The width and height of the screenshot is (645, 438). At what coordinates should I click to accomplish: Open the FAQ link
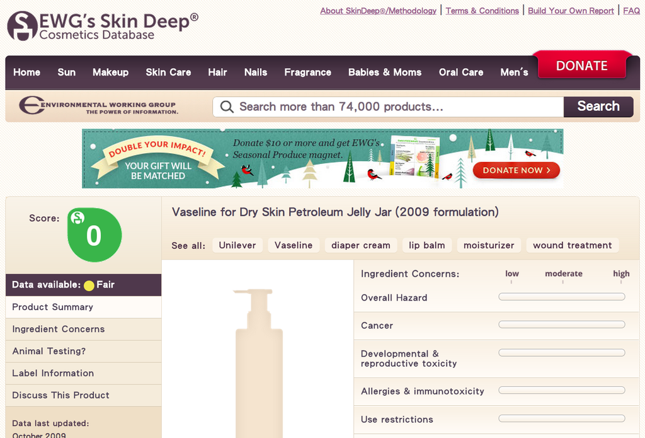pos(631,11)
